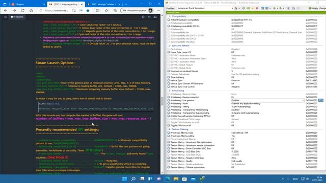Click the Apply changes button
Viewport: 326px width, 183px height.
(x=317, y=8)
